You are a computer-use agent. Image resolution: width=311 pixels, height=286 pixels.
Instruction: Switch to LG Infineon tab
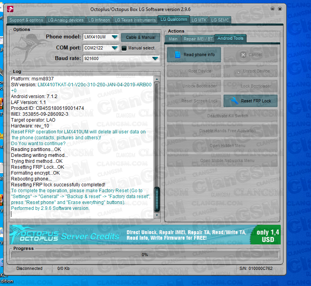coord(99,20)
